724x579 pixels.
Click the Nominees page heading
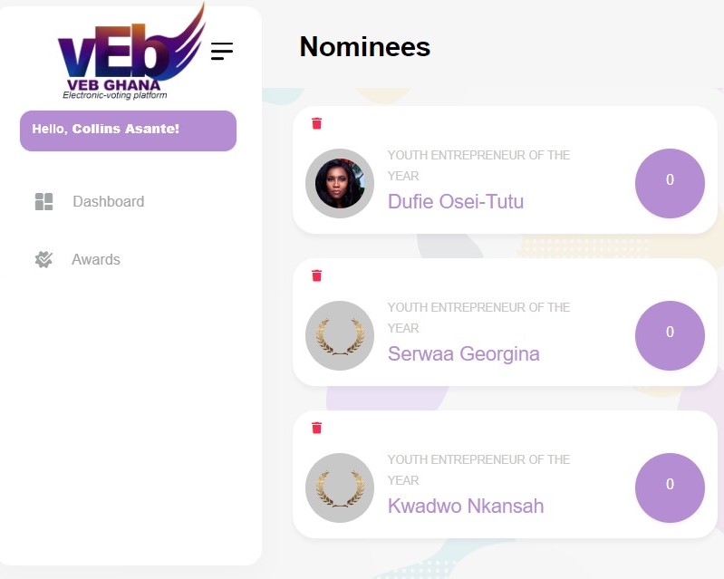(364, 47)
